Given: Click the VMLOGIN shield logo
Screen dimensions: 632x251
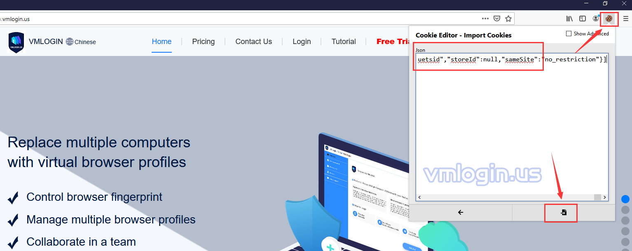Looking at the screenshot, I should 16,42.
